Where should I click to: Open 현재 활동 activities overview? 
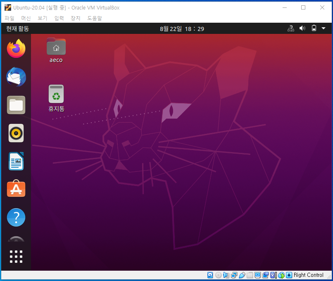(x=17, y=29)
